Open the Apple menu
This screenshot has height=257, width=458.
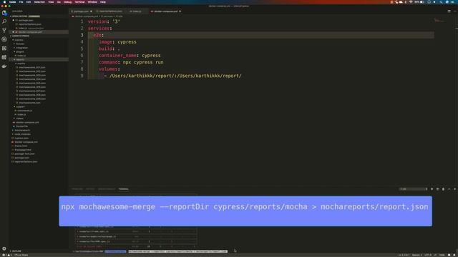point(4,2)
